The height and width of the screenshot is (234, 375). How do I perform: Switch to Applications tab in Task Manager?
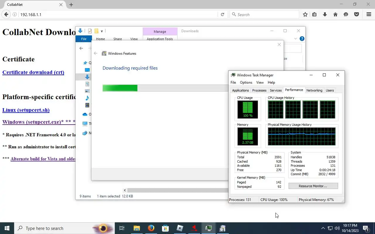point(241,90)
